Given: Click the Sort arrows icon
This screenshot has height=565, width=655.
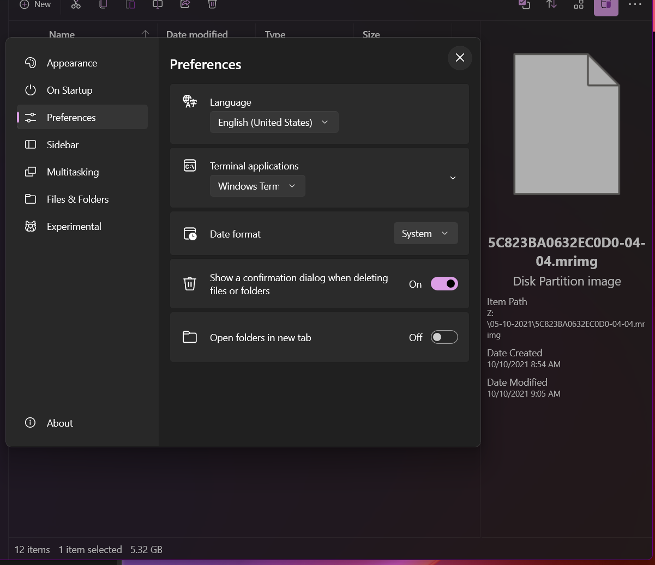Looking at the screenshot, I should [551, 4].
